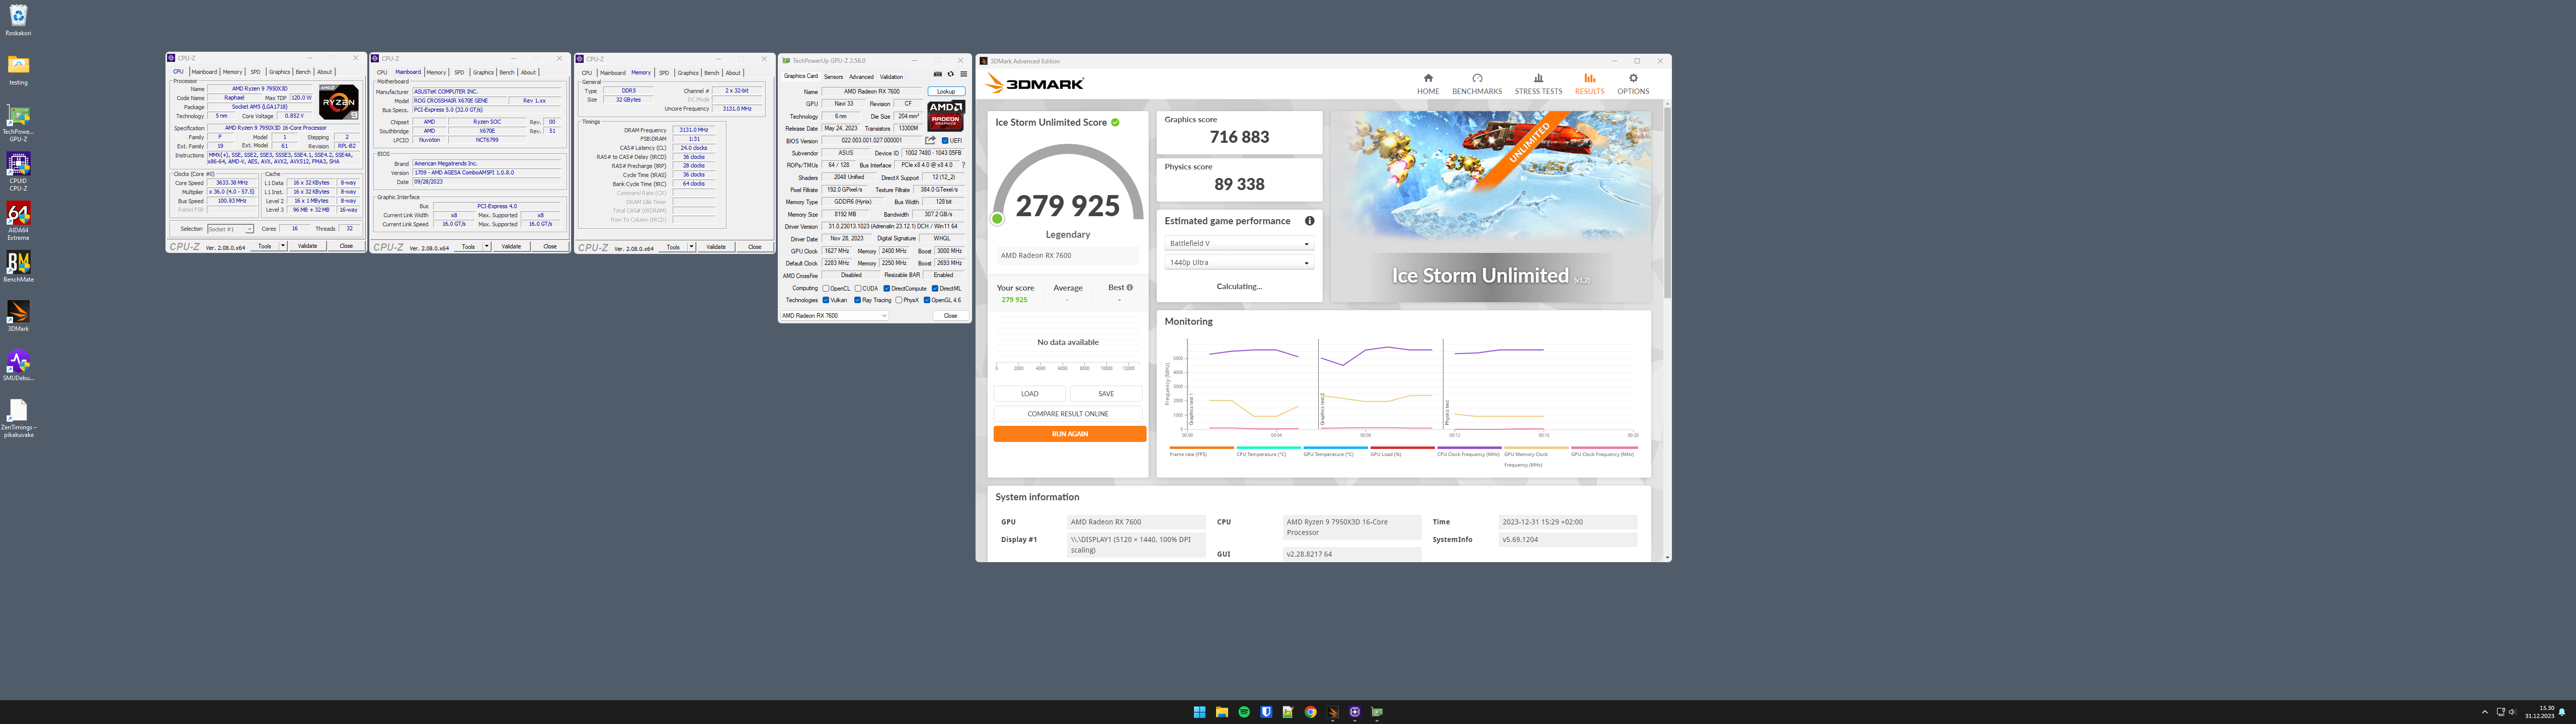Click the Lookup button in GPU-Z
Screen dimensions: 2576x724
click(946, 91)
